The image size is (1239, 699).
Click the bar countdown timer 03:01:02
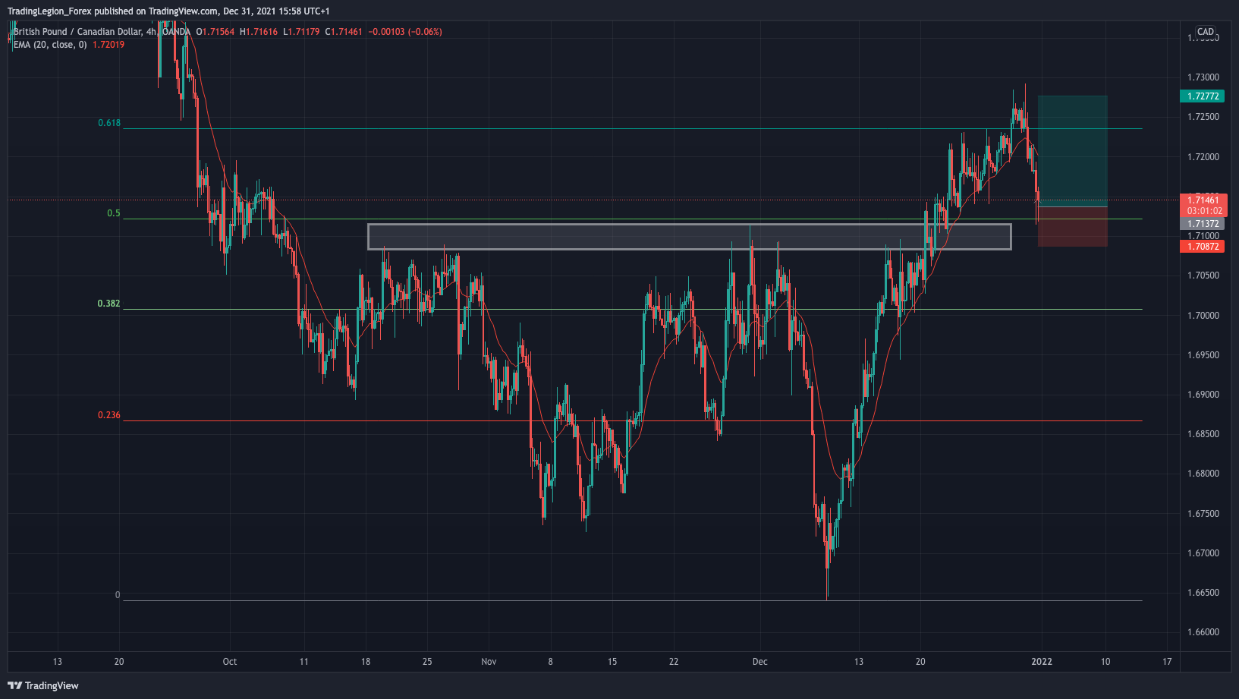[1203, 212]
